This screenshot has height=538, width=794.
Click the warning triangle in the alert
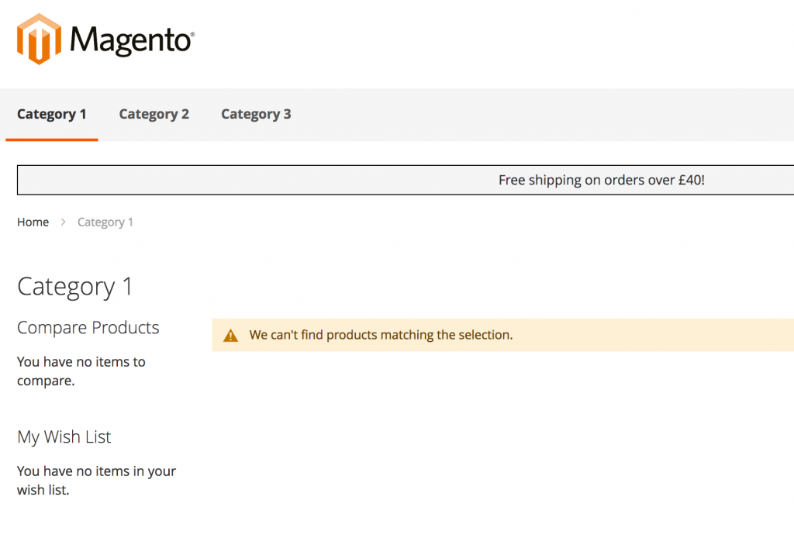pyautogui.click(x=230, y=334)
